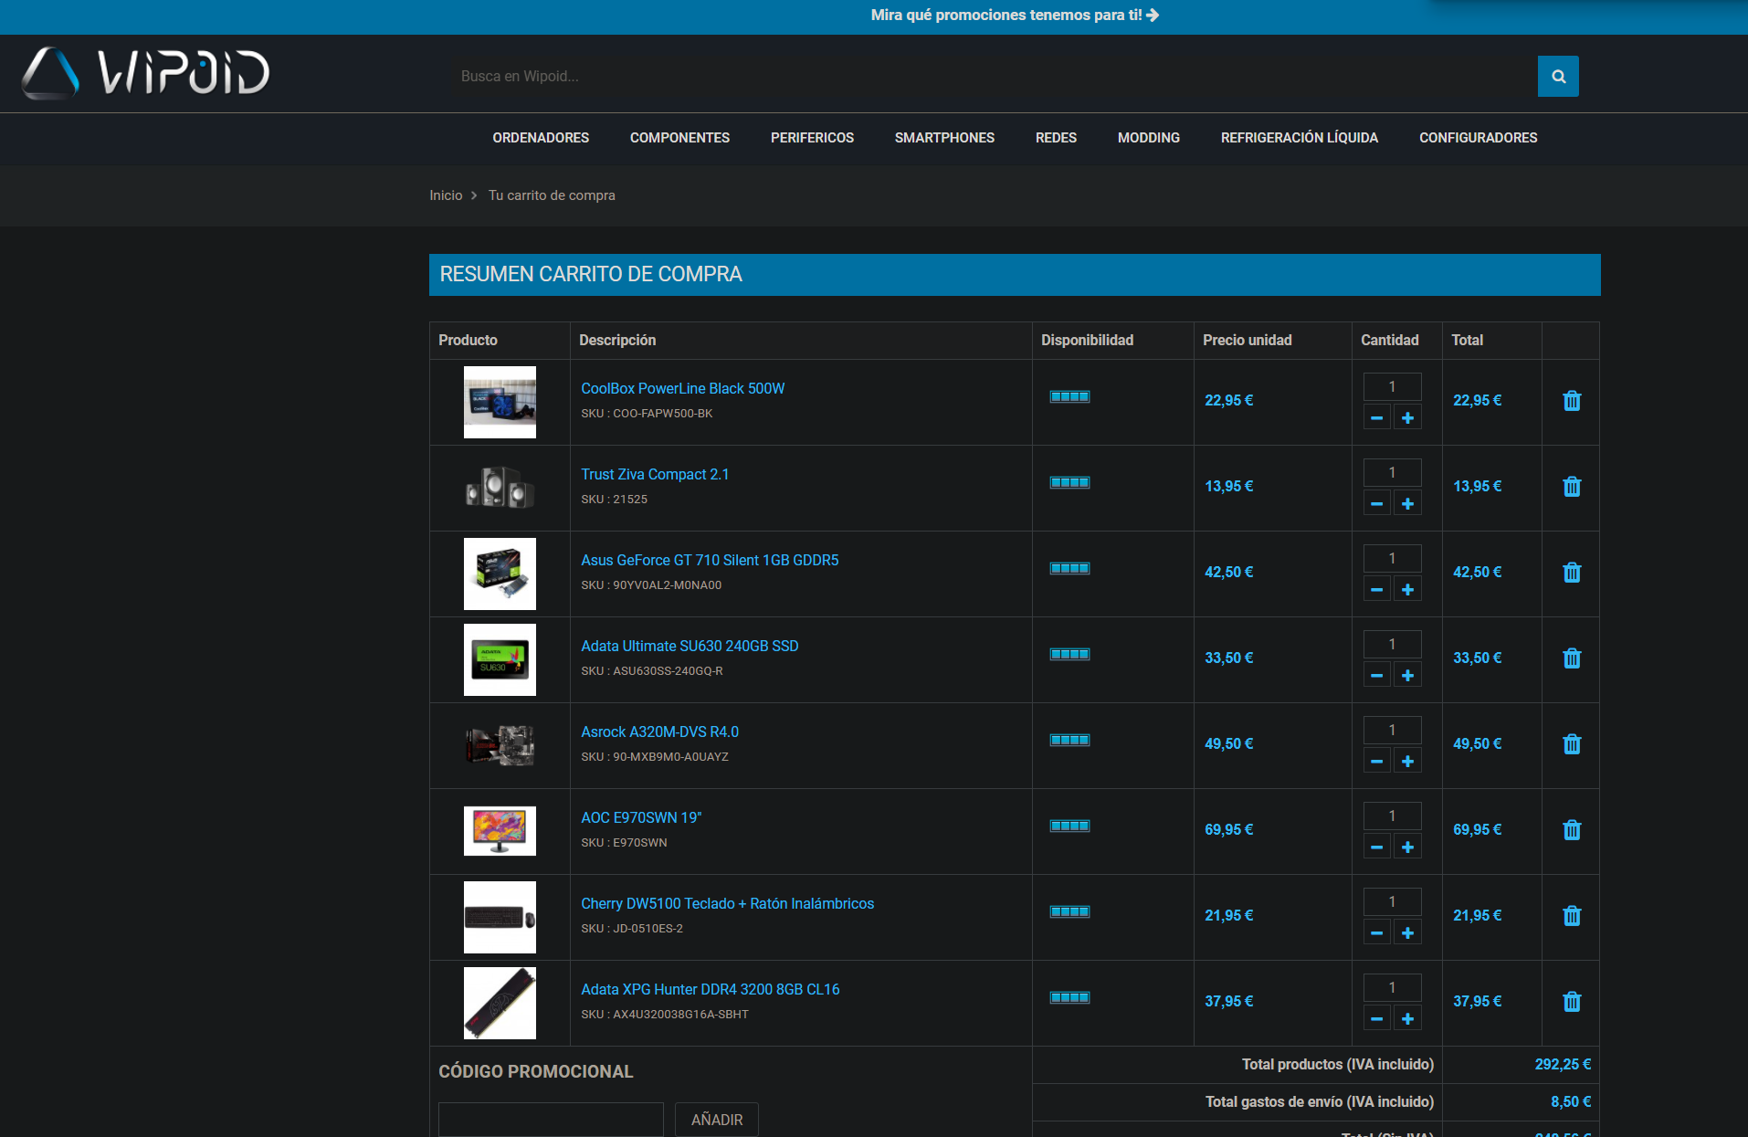This screenshot has height=1137, width=1748.
Task: Remove Adata Ultimate SU630 SSD using trash icon
Action: point(1572,658)
